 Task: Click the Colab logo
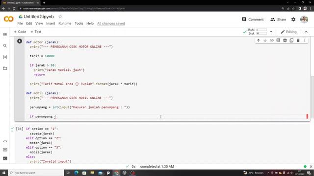pyautogui.click(x=9, y=19)
